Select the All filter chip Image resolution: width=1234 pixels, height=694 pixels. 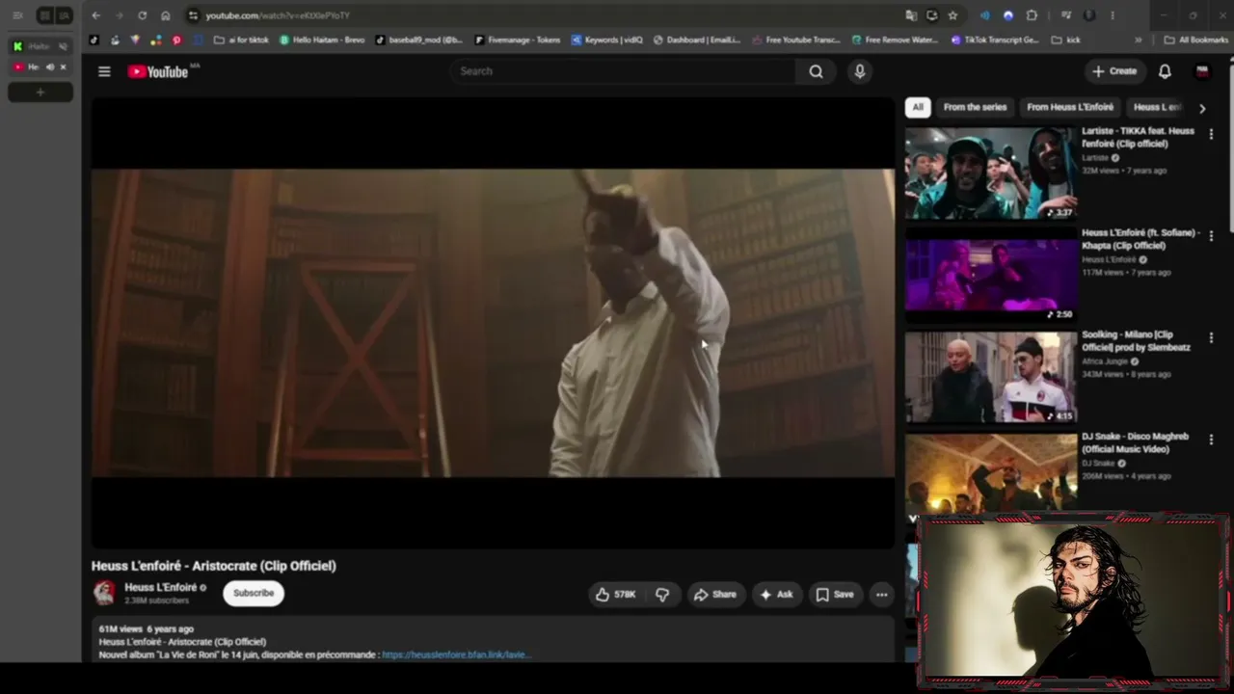click(x=918, y=107)
